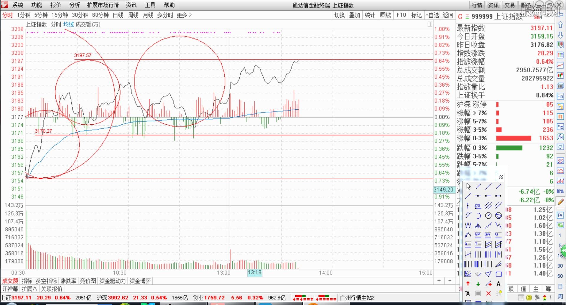The height and width of the screenshot is (305, 566).
Task: Switch to 30分钟 period tab
Action: coord(80,15)
